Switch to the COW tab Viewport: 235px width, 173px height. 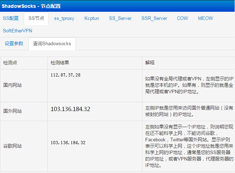(183, 18)
